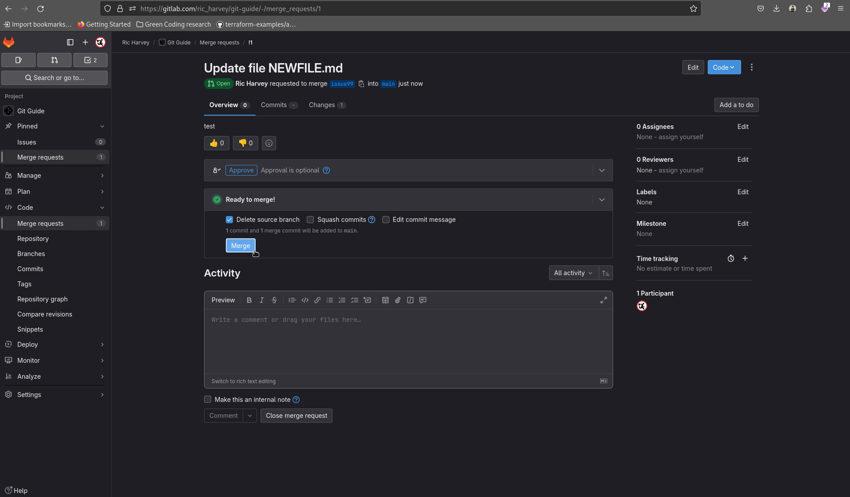
Task: Apply bold formatting in comment editor
Action: coord(249,300)
